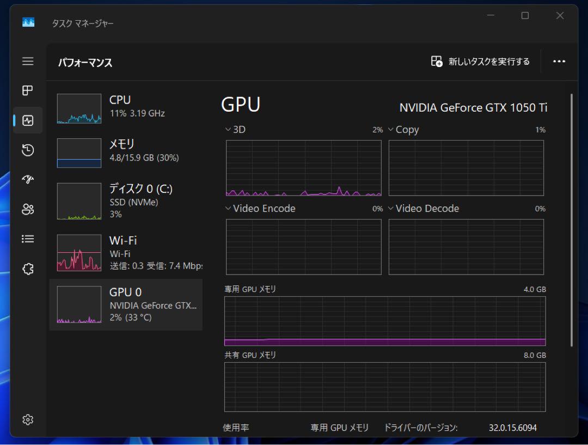The width and height of the screenshot is (588, 445).
Task: Click the GPU heading text
Action: click(241, 105)
